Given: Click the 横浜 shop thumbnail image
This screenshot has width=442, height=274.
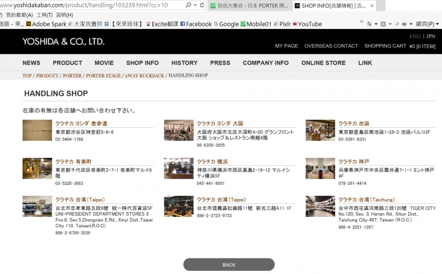Looking at the screenshot, I should tap(179, 168).
